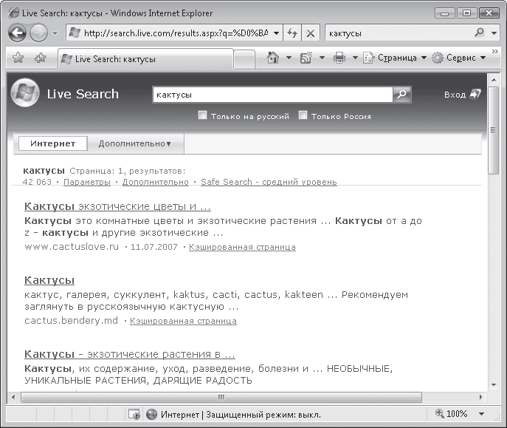Expand the Страница menu dropdown
The image size is (507, 428).
click(396, 58)
